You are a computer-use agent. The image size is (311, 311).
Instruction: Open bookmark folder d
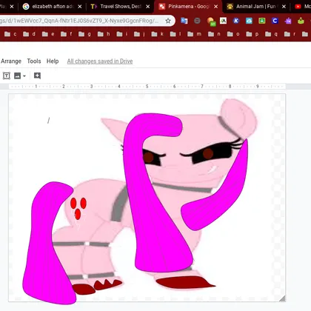click(x=29, y=34)
